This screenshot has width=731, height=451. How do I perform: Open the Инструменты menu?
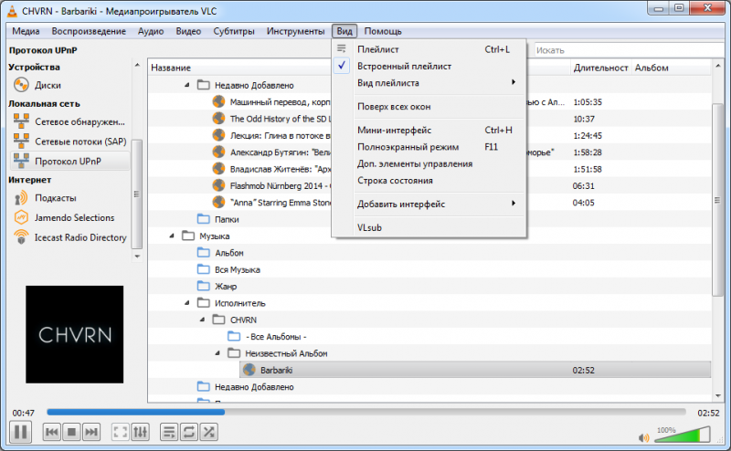coord(295,31)
